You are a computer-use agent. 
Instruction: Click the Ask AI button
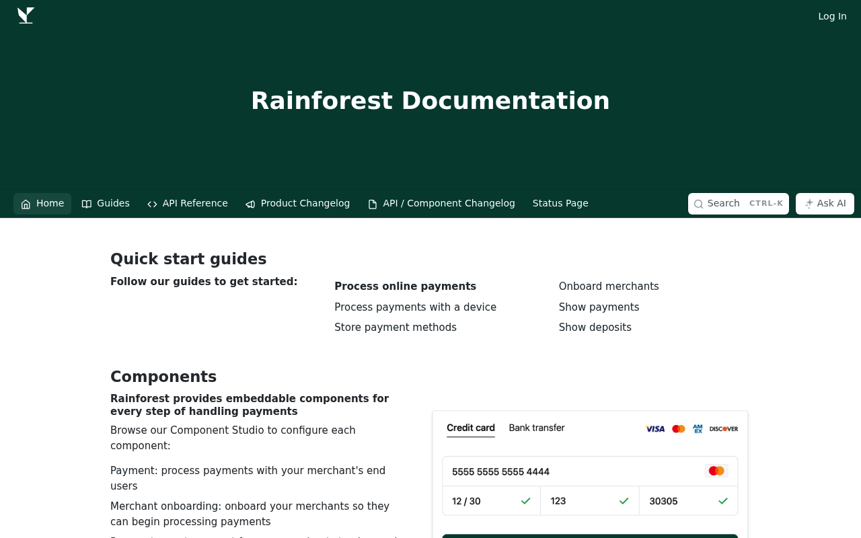(825, 204)
